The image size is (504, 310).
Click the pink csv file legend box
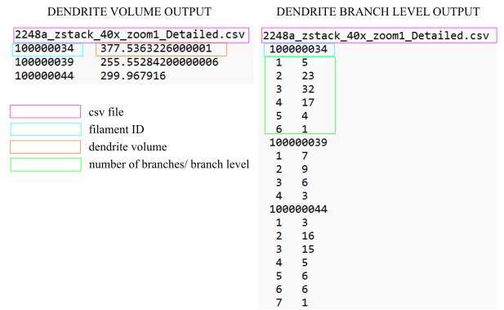[45, 112]
